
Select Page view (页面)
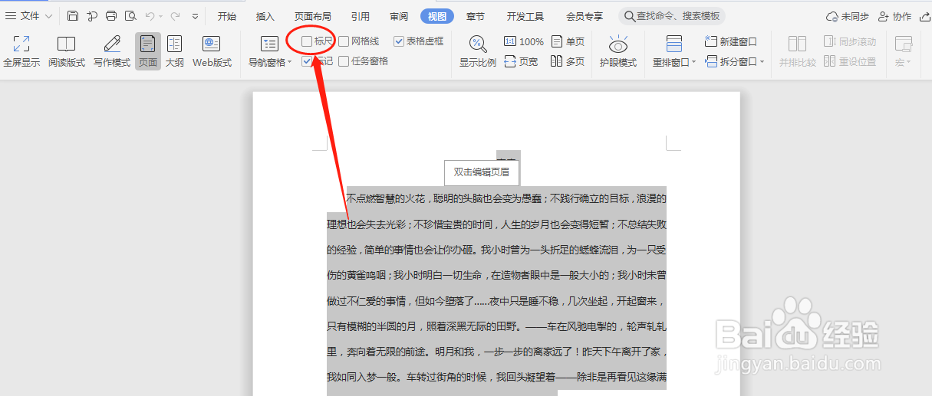(x=148, y=51)
